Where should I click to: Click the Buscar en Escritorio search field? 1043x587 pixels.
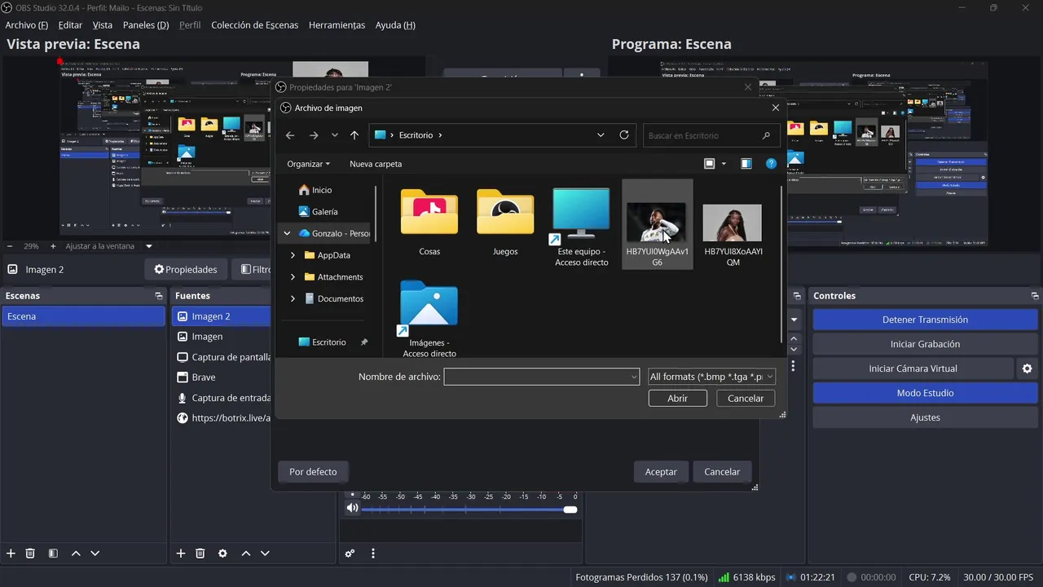(711, 135)
